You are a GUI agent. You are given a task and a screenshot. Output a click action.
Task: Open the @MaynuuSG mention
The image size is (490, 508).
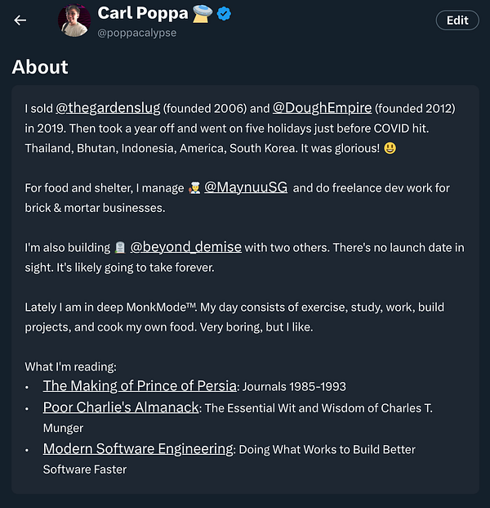[x=245, y=188]
